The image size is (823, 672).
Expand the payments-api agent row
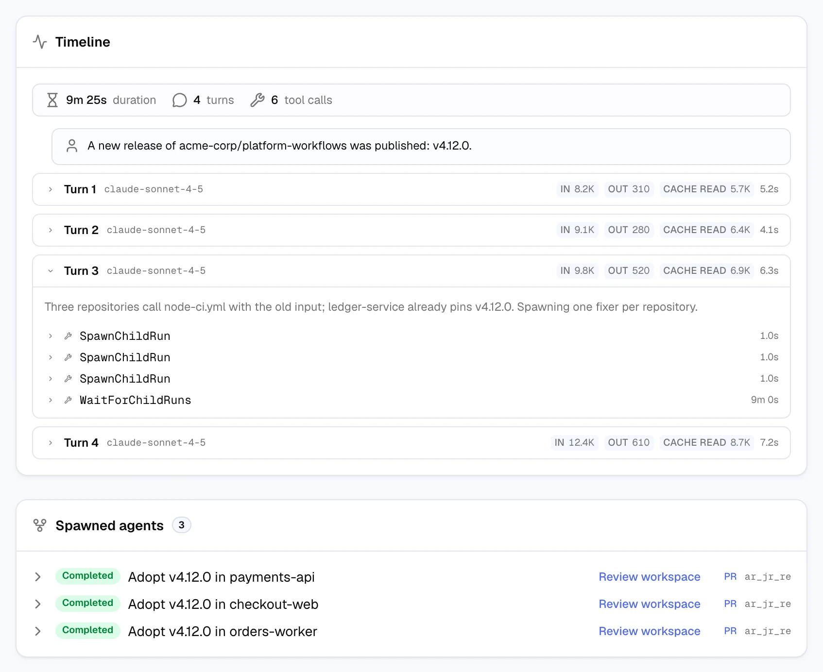tap(38, 577)
